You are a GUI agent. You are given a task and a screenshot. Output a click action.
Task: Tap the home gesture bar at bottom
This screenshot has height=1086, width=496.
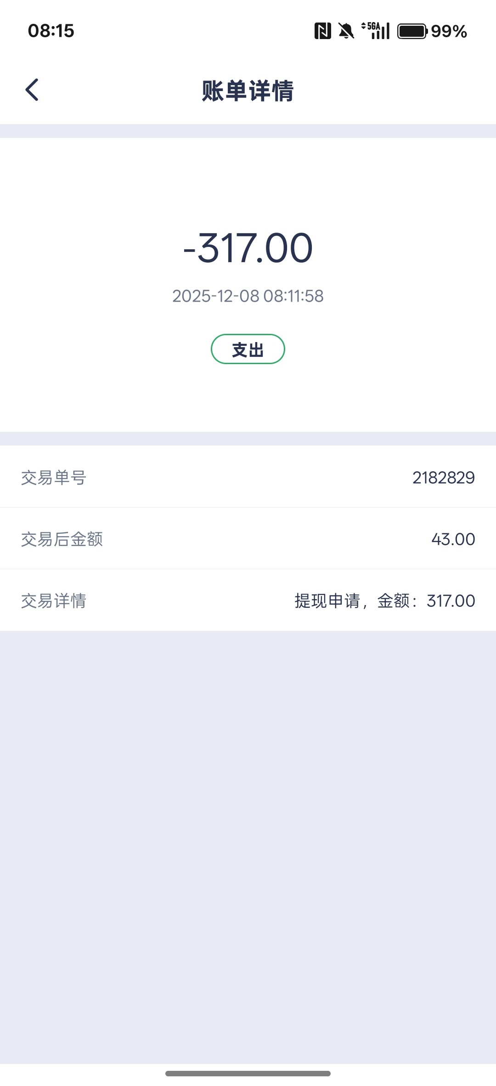pos(248,1073)
